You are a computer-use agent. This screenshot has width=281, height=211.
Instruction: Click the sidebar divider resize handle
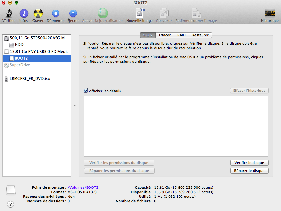coord(75,105)
